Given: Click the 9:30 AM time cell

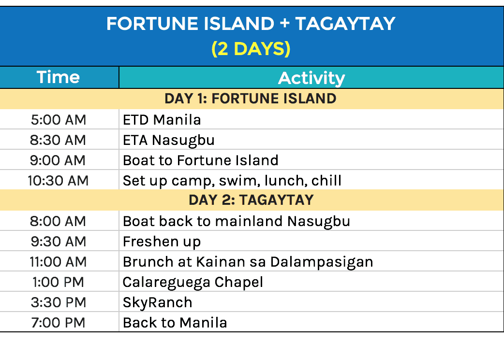Looking at the screenshot, I should pyautogui.click(x=59, y=242).
